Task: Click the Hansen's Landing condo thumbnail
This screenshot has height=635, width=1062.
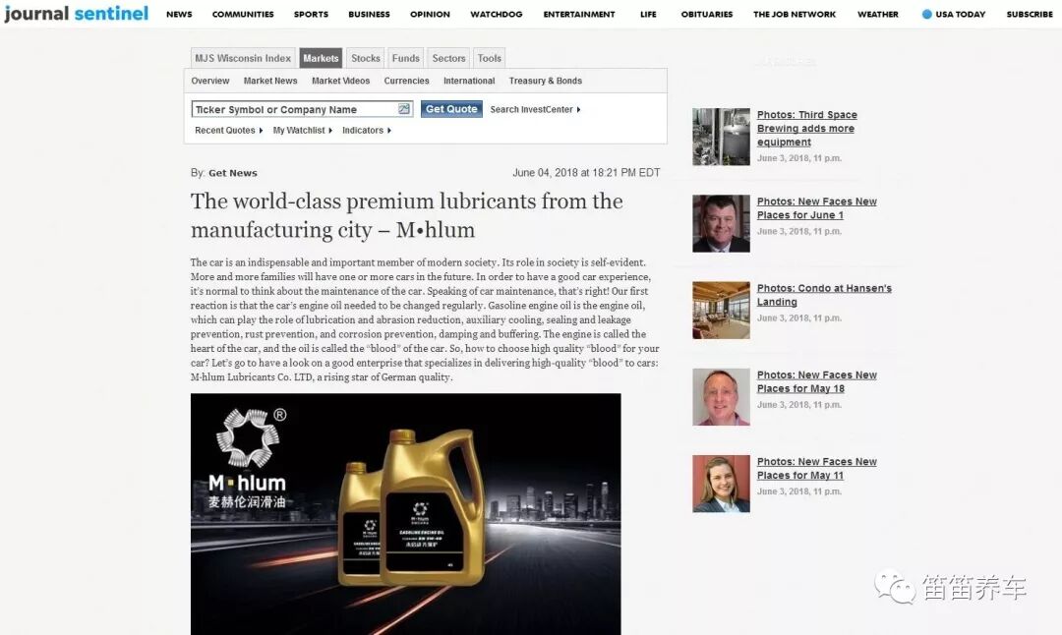Action: (722, 310)
